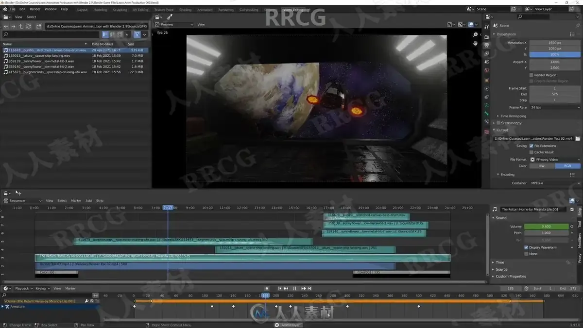Image resolution: width=583 pixels, height=328 pixels.
Task: Click the refresh file list icon
Action: coord(29,27)
